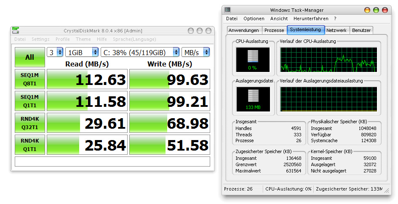Screen dimensions: 398x204
Task: Open the unit dropdown showing MB/s
Action: coord(196,52)
